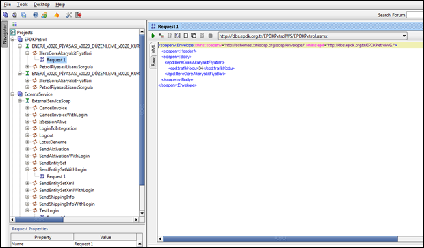The image size is (424, 248).
Task: Click the Create empty request icon
Action: [186, 36]
